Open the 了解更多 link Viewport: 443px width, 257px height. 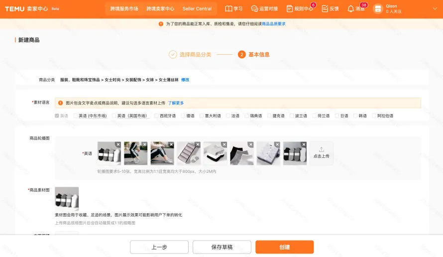pyautogui.click(x=176, y=103)
